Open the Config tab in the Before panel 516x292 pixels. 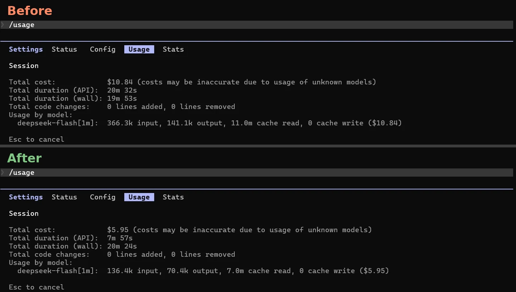click(x=103, y=49)
